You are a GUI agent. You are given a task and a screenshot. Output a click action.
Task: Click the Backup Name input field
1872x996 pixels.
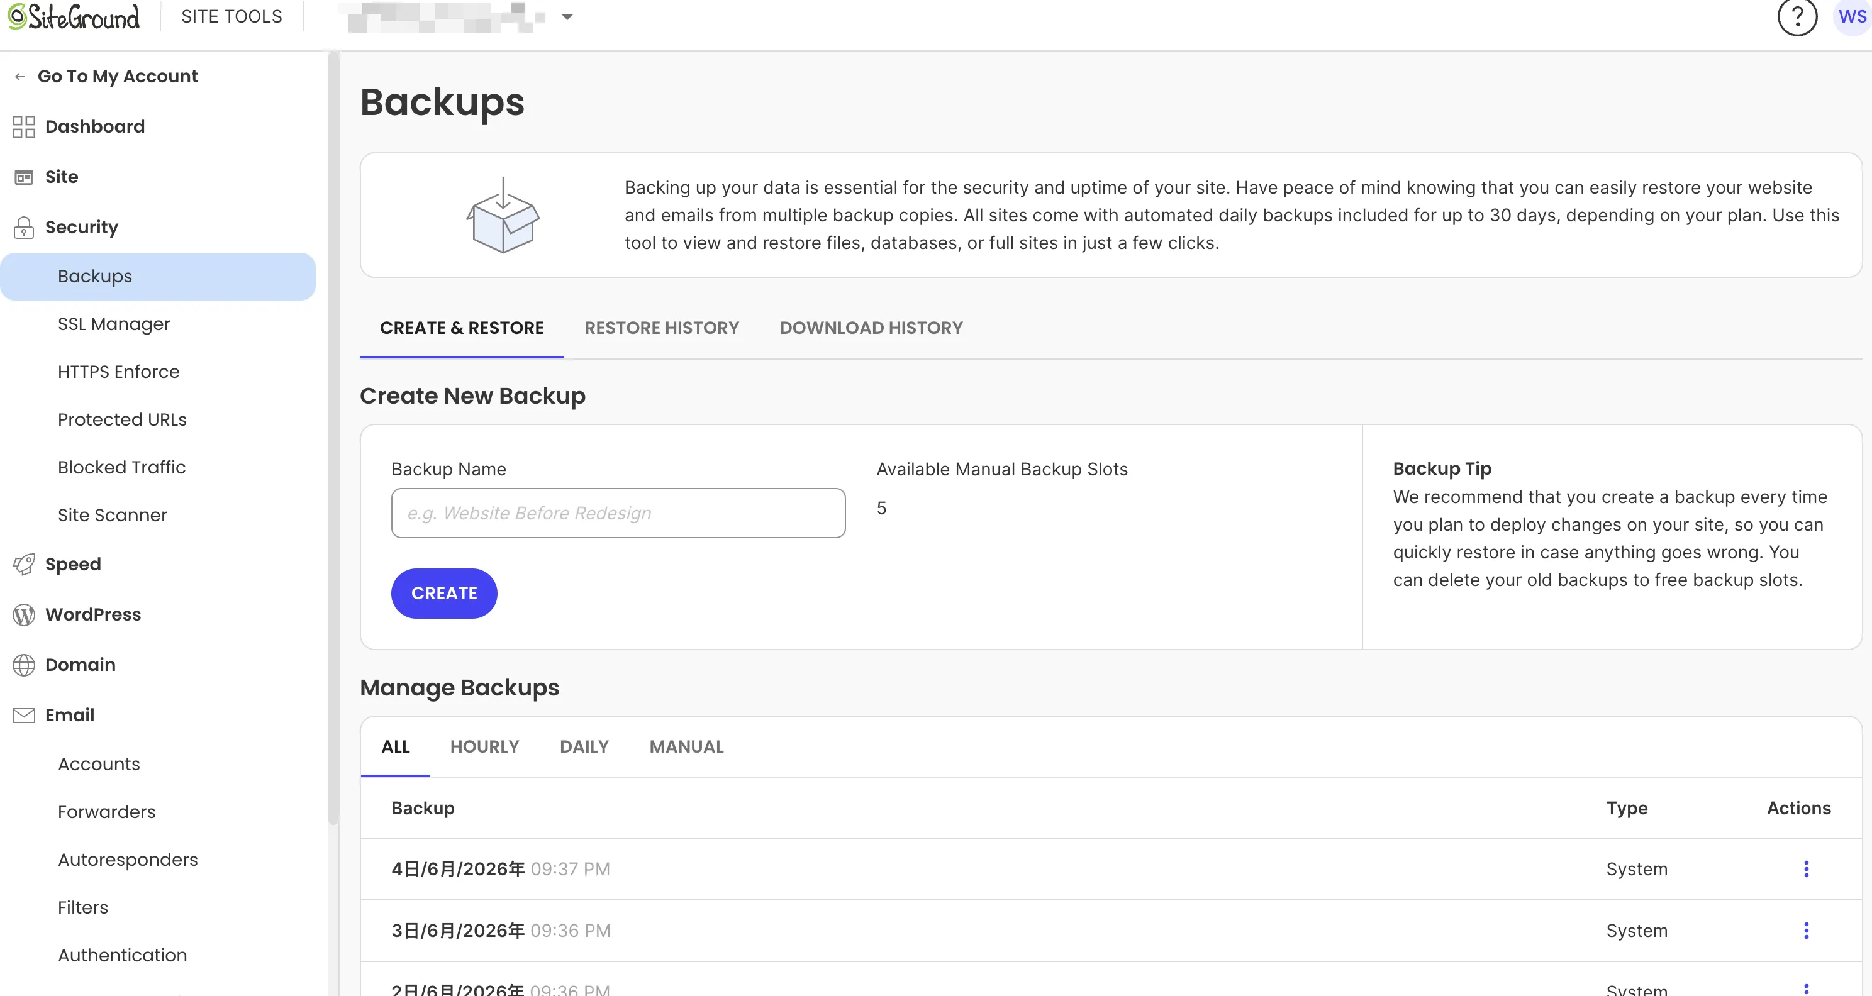pos(618,513)
